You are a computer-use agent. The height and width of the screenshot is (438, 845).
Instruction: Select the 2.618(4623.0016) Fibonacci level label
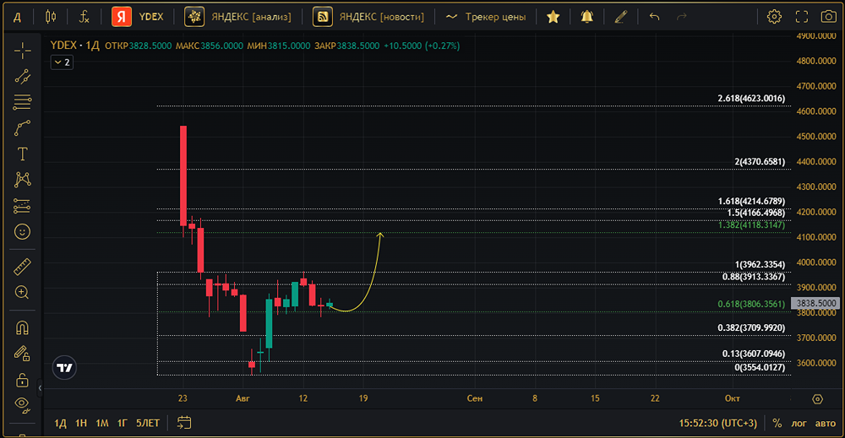751,99
